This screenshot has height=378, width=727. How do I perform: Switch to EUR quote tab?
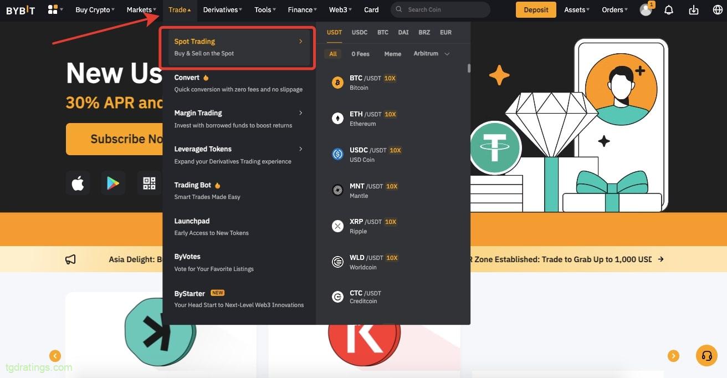coord(446,32)
